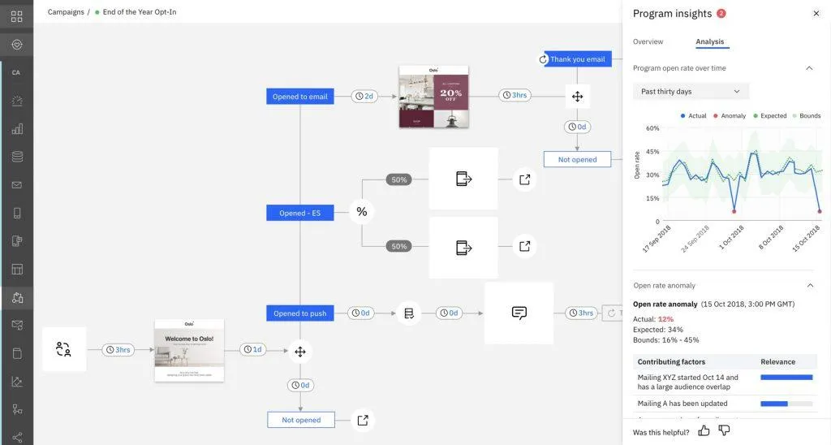Click the upper 50% split label
The height and width of the screenshot is (445, 831).
coord(398,179)
